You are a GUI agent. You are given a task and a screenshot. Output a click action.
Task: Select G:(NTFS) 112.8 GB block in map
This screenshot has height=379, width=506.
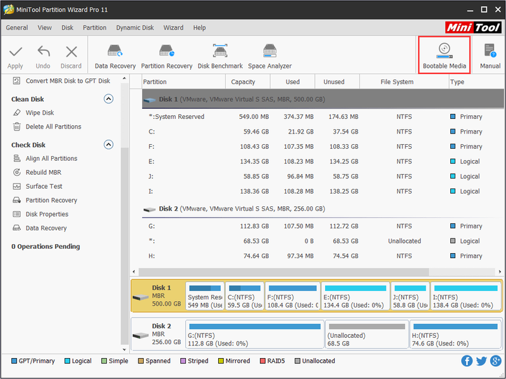point(255,335)
